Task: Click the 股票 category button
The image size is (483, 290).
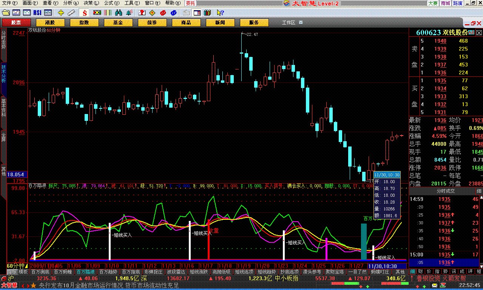Action: [x=16, y=23]
